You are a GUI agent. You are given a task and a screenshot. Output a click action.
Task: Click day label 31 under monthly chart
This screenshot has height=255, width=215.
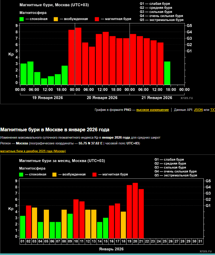click(200, 241)
